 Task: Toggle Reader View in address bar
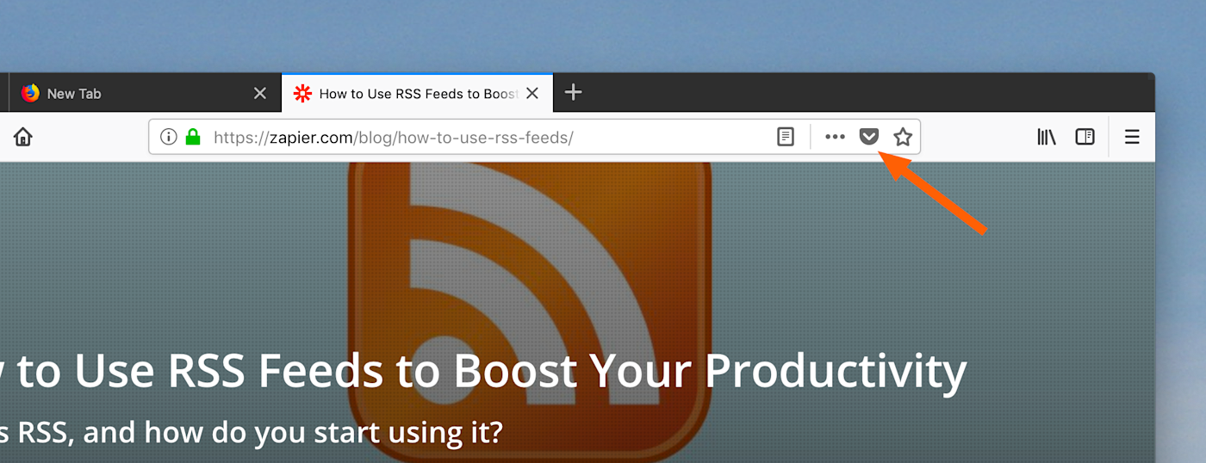pyautogui.click(x=786, y=137)
